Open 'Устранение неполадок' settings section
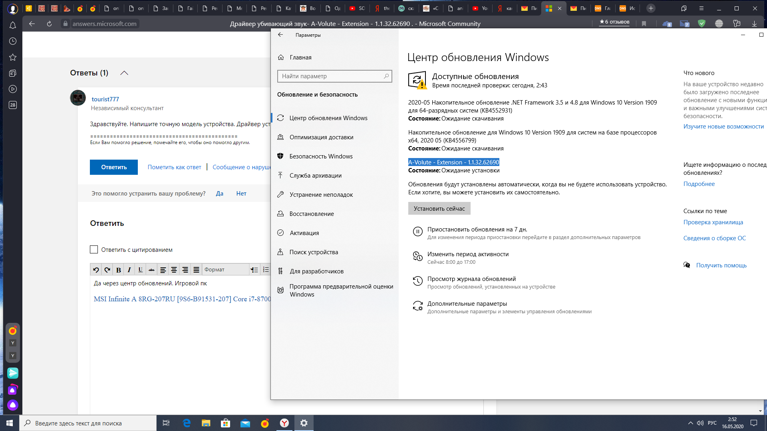 click(321, 195)
